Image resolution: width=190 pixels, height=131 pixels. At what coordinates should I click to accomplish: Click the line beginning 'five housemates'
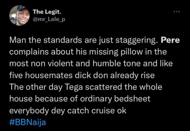pos(82,75)
